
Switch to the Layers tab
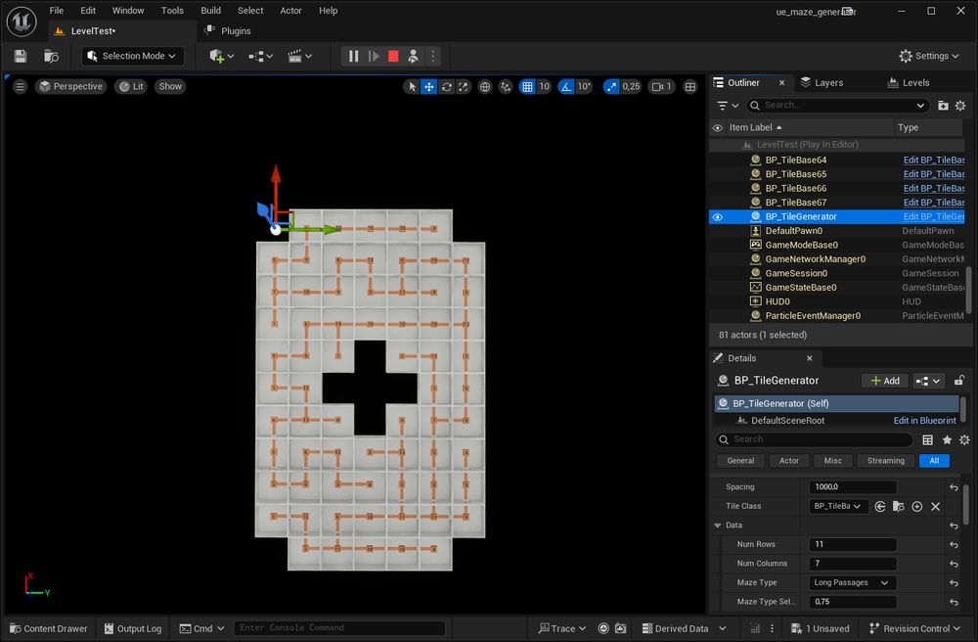point(822,82)
